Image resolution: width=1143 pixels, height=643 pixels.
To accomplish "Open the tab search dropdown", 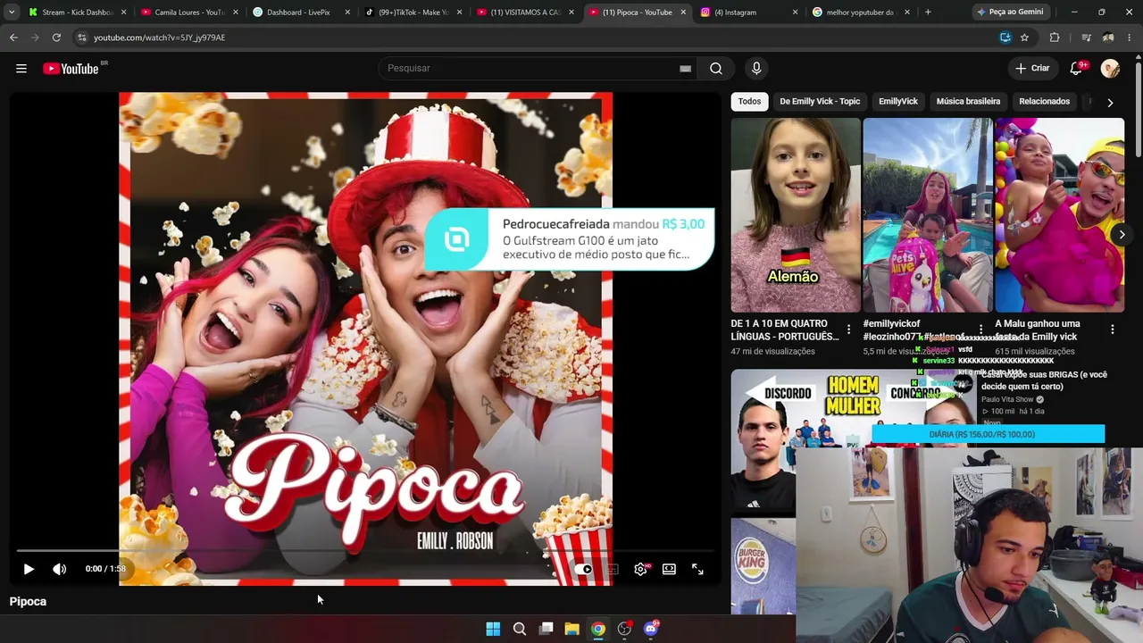I will [12, 13].
